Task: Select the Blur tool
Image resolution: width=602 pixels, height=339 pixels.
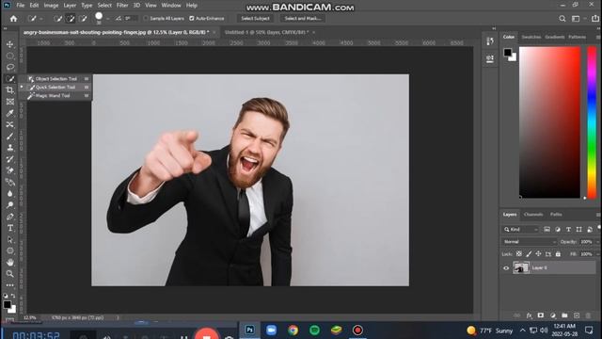Action: [10, 194]
